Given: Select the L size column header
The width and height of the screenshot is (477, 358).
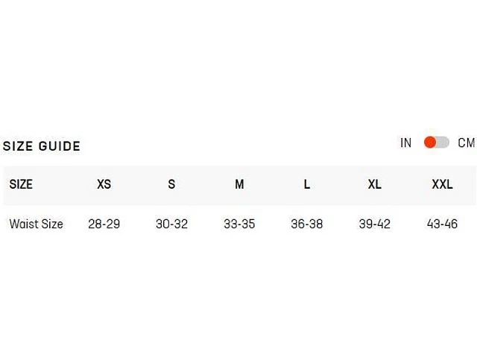Looking at the screenshot, I should [x=307, y=184].
